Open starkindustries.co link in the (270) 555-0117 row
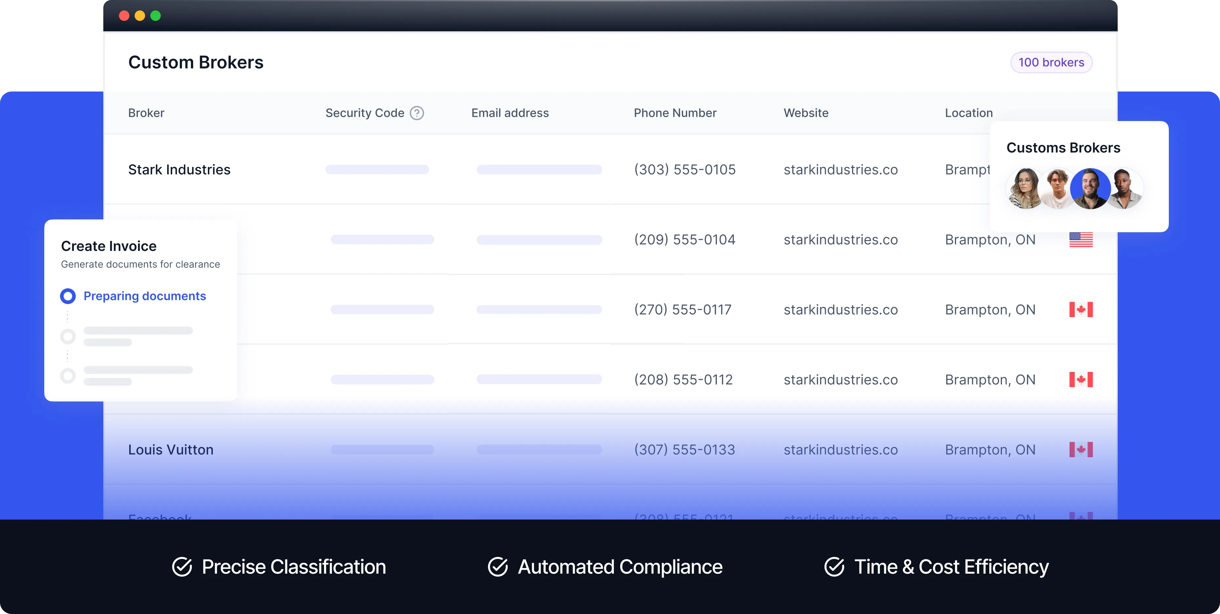 [x=840, y=310]
